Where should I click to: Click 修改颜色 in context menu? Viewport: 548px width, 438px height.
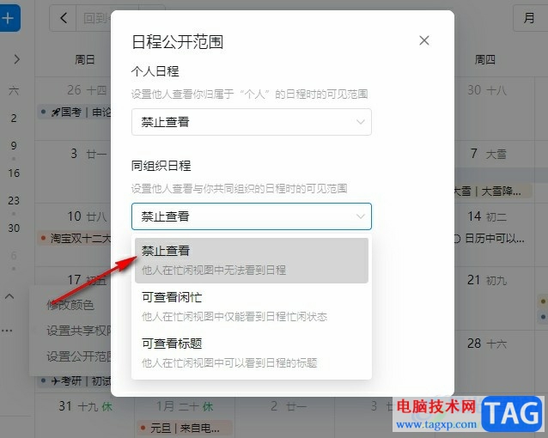click(70, 305)
